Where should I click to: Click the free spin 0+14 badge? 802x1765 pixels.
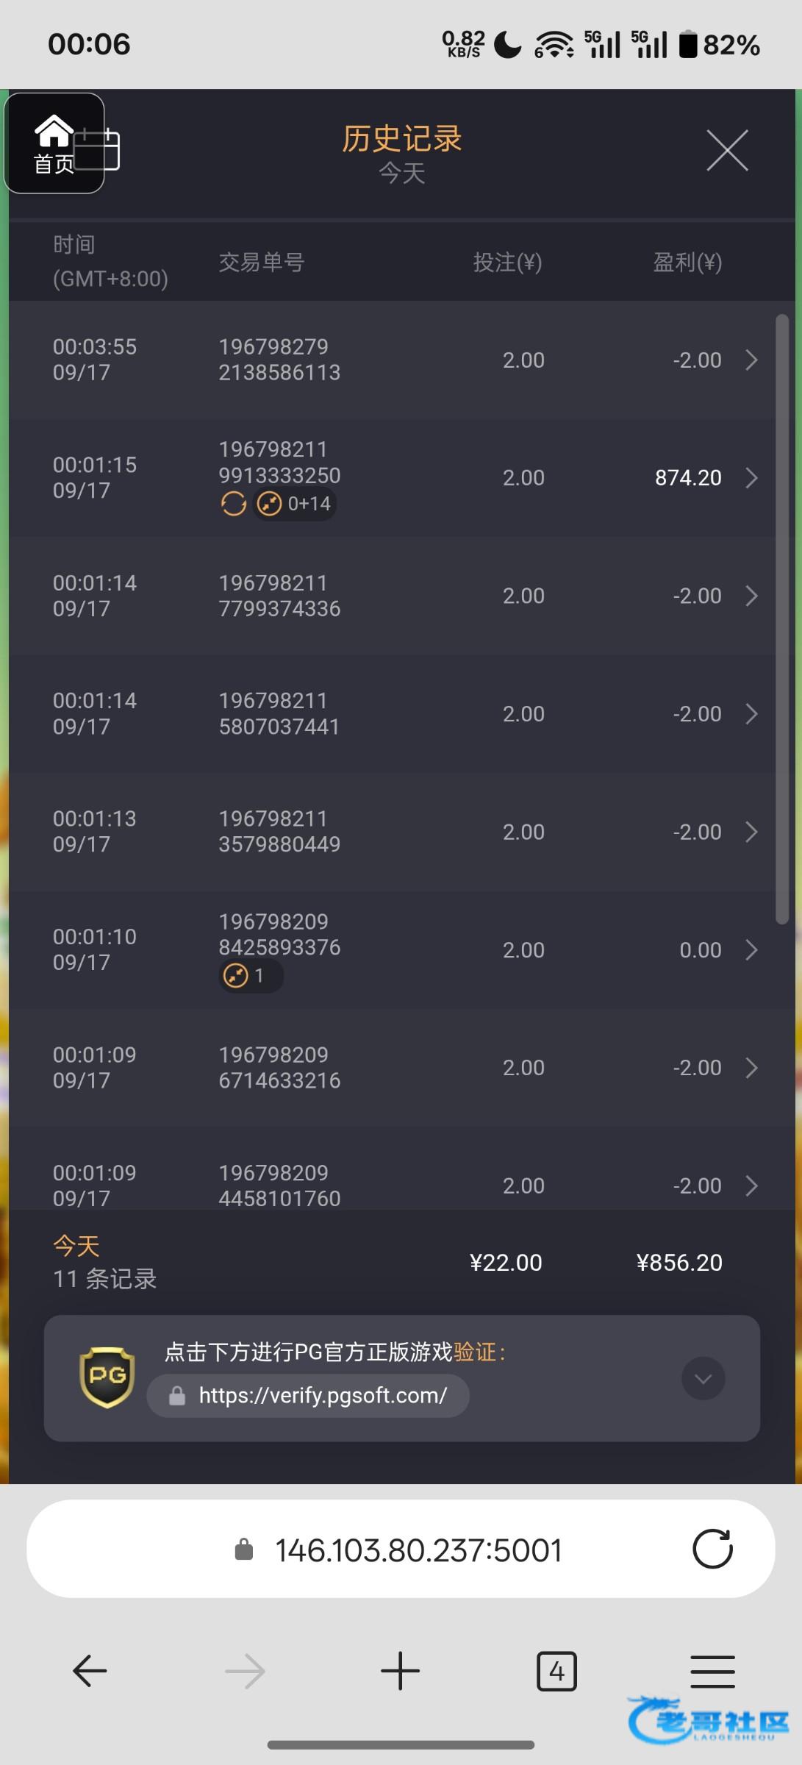[x=296, y=504]
